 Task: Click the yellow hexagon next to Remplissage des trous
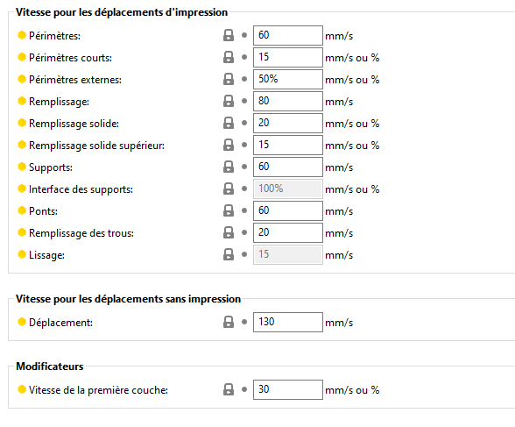click(22, 232)
